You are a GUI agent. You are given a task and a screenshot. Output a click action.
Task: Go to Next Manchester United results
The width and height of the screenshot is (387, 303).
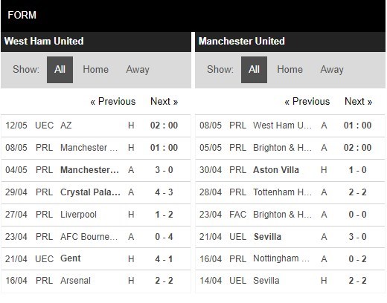tap(359, 102)
